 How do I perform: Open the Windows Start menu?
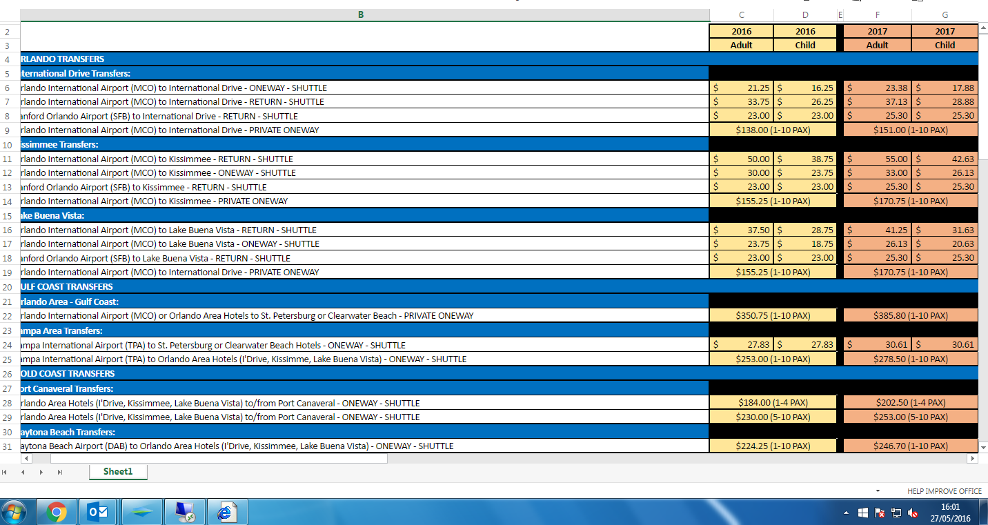pyautogui.click(x=14, y=513)
